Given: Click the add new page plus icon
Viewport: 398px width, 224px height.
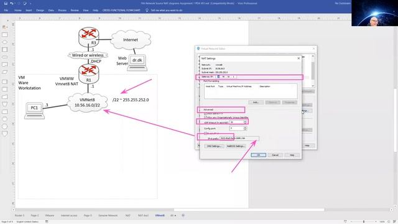Looking at the screenshot, I should click(183, 215).
